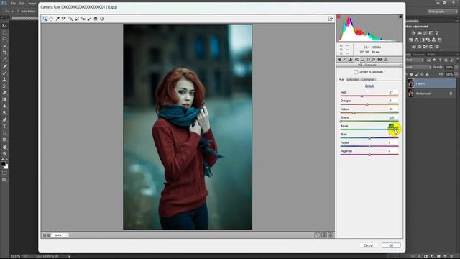Click zoom in button below preview
The width and height of the screenshot is (460, 259).
49,235
